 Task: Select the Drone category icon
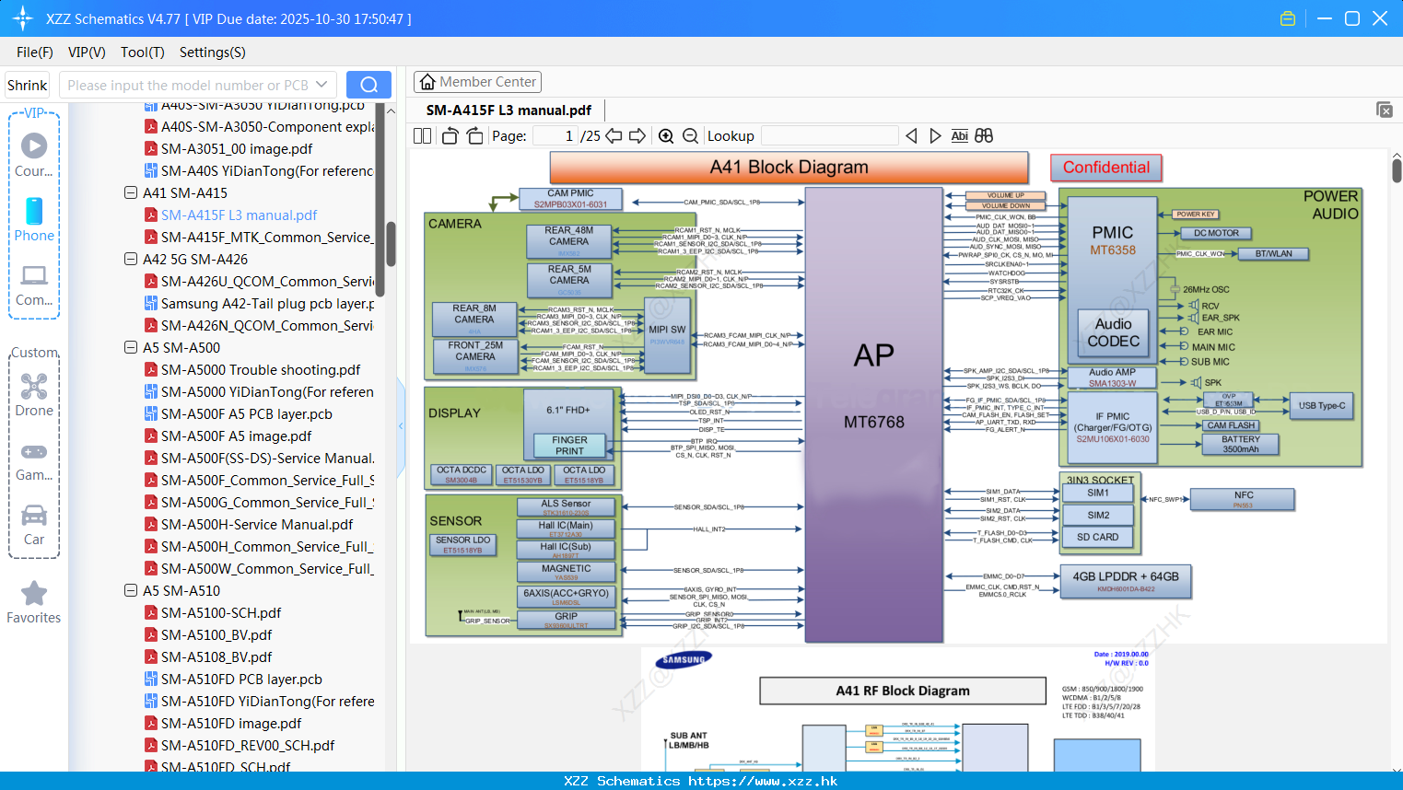click(34, 395)
